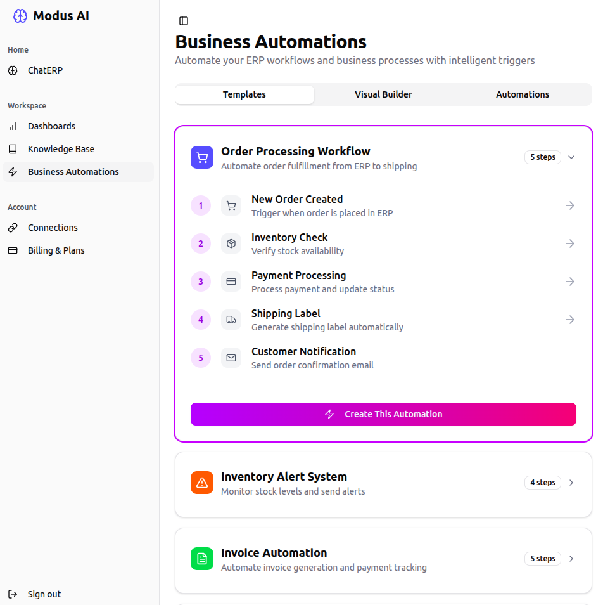Click the Knowledge Base book icon

click(x=13, y=148)
